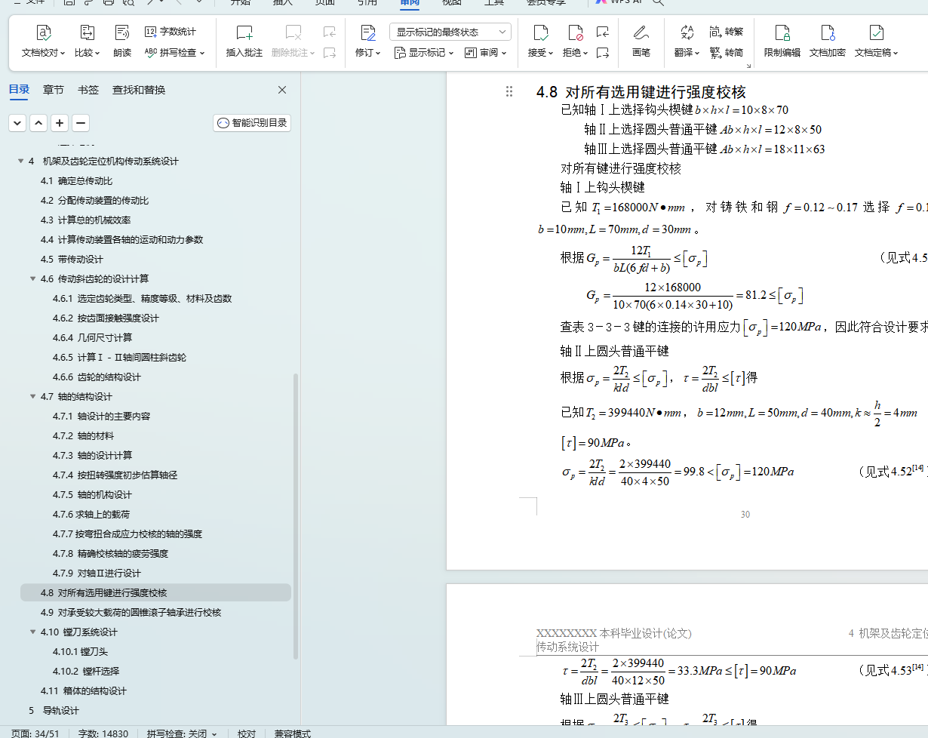Image resolution: width=928 pixels, height=738 pixels.
Task: Jump to previous revision icon
Action: pyautogui.click(x=602, y=32)
